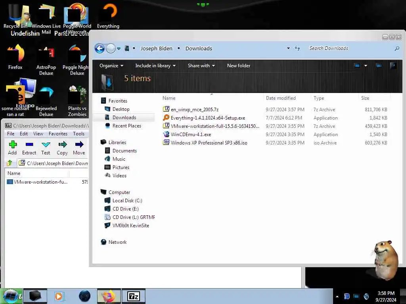The height and width of the screenshot is (304, 406).
Task: Click Computer in navigation pane
Action: pos(119,192)
